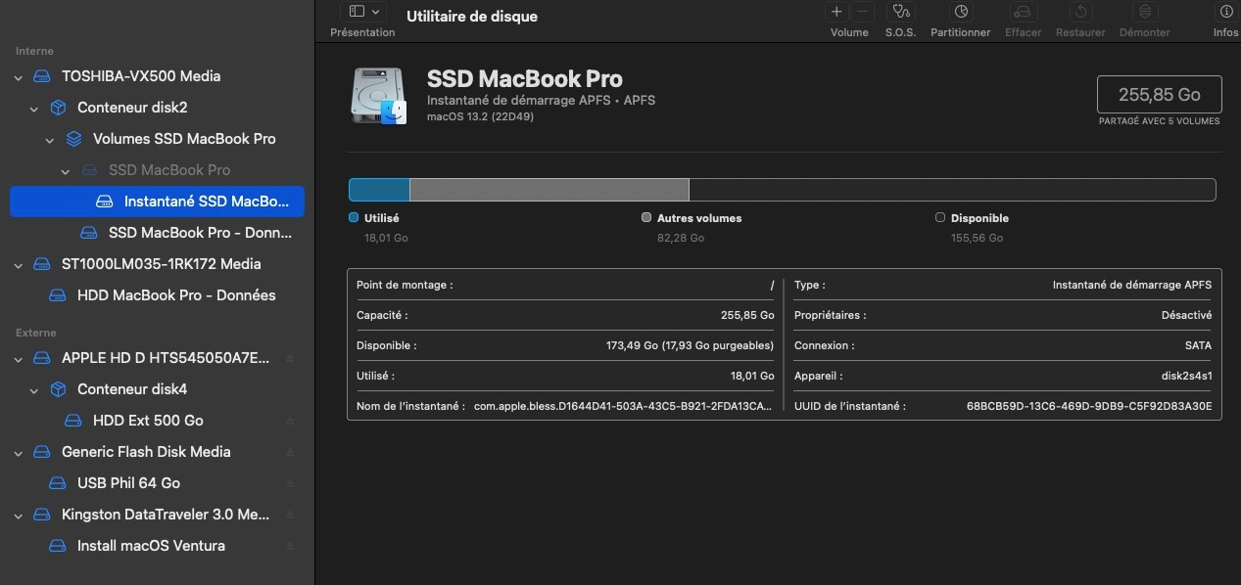
Task: Select TOSHIBA-VX500 Media in sidebar
Action: point(157,76)
